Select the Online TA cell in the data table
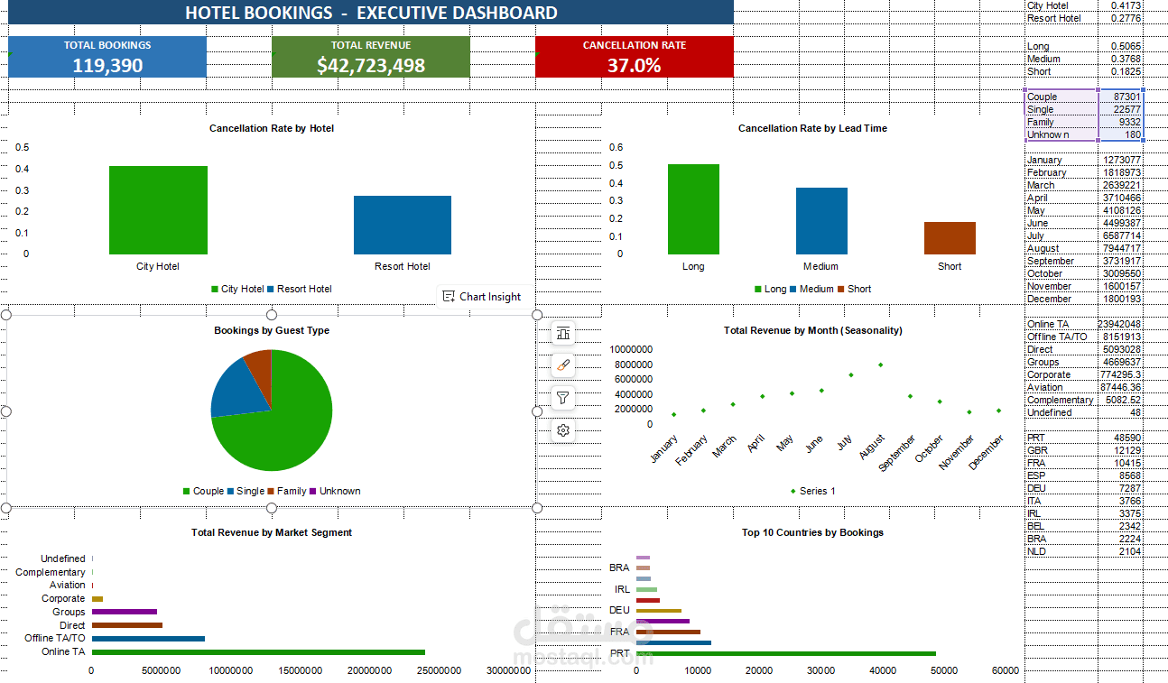Screen dimensions: 1168x683 point(1061,324)
